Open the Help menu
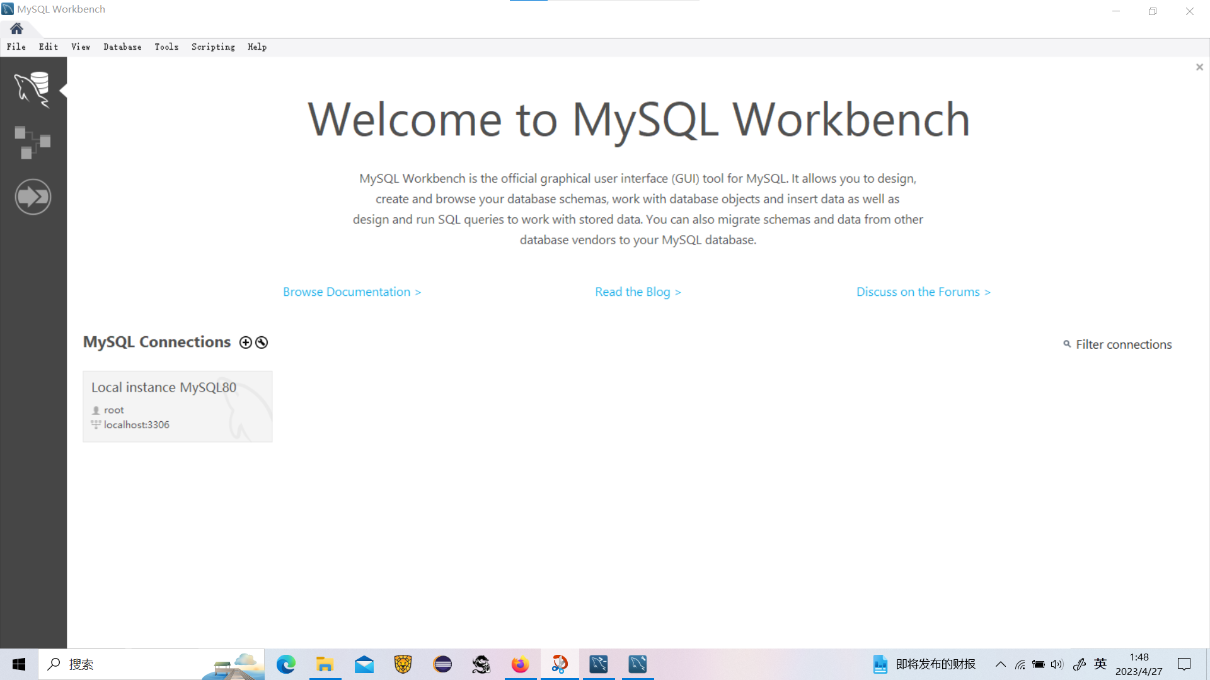 pos(257,47)
